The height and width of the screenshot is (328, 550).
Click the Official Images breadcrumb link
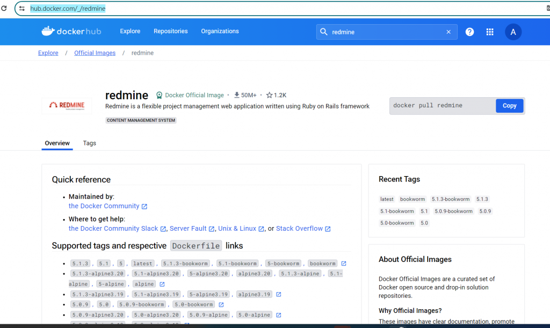95,53
